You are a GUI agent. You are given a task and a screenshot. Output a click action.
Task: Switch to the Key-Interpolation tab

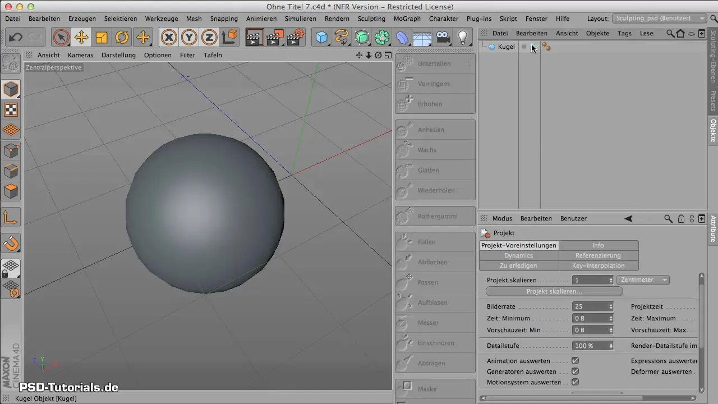click(x=599, y=265)
